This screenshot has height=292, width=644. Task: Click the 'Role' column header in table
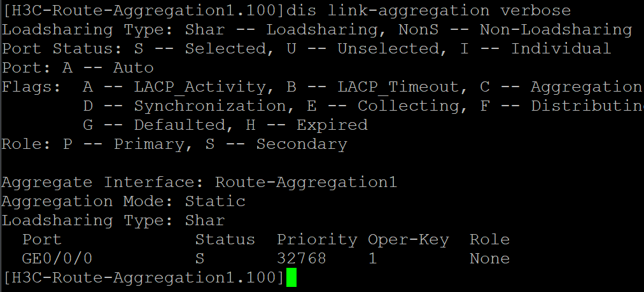click(489, 240)
